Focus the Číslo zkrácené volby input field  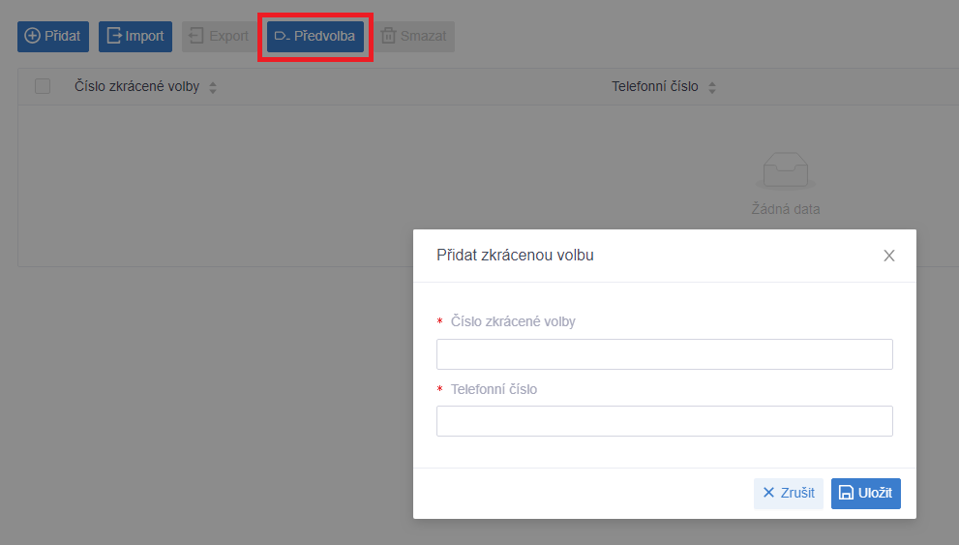tap(665, 354)
